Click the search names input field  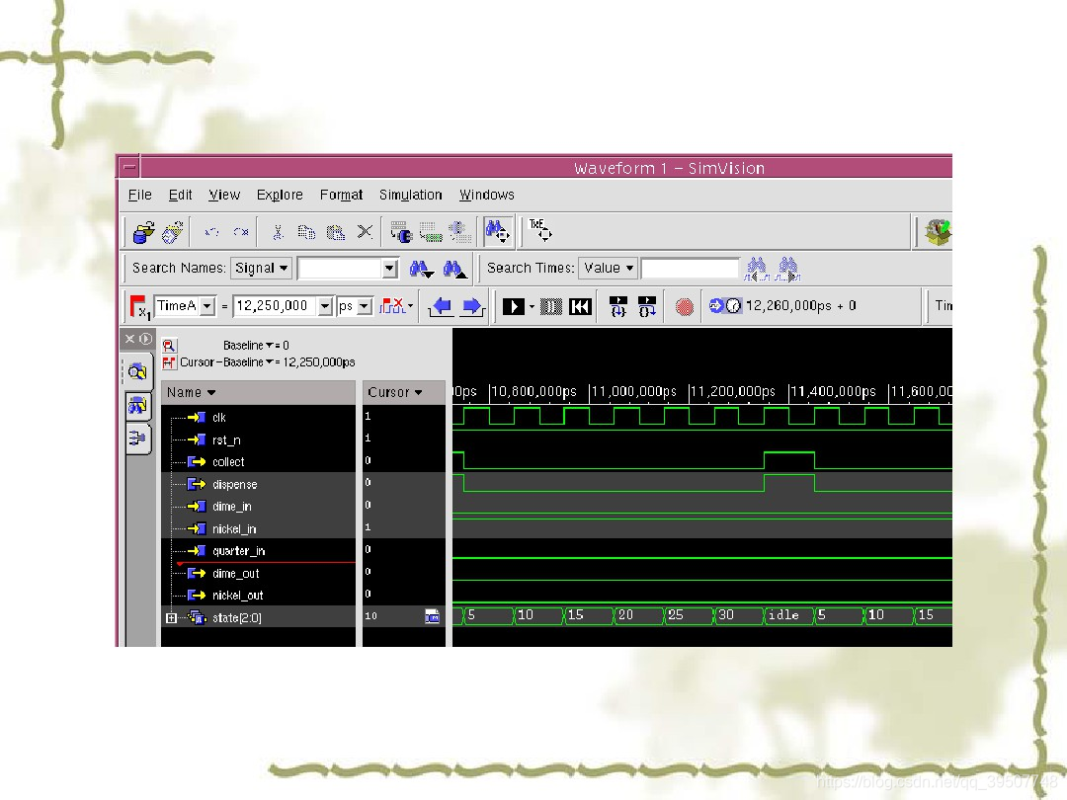340,268
